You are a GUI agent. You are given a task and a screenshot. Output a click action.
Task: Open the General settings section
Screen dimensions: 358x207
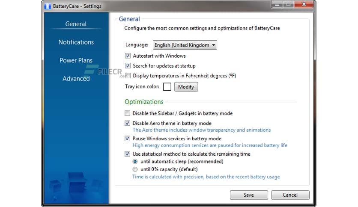click(76, 24)
